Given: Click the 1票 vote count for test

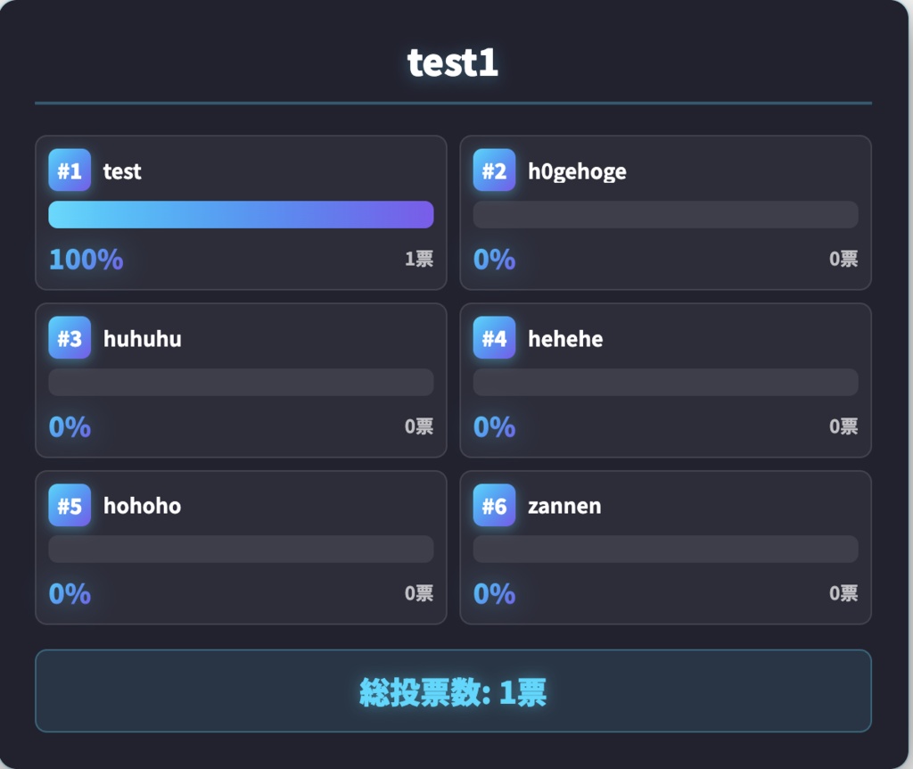Looking at the screenshot, I should coord(419,259).
